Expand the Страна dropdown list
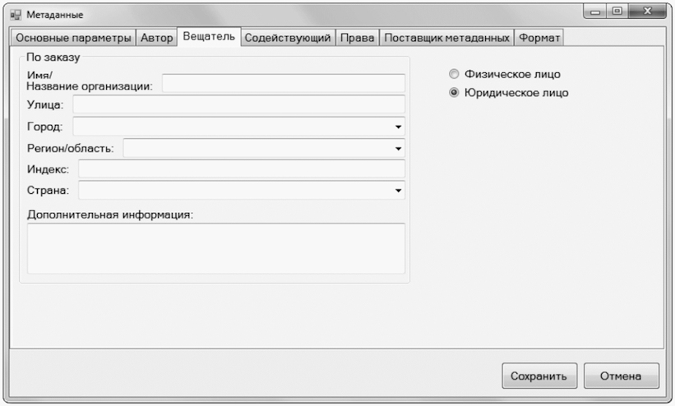675x406 pixels. coord(398,191)
